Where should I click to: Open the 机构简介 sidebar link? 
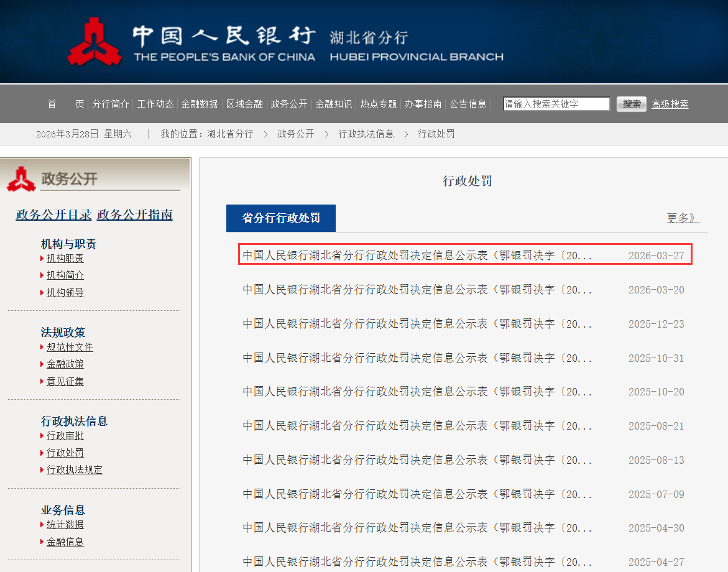(65, 275)
